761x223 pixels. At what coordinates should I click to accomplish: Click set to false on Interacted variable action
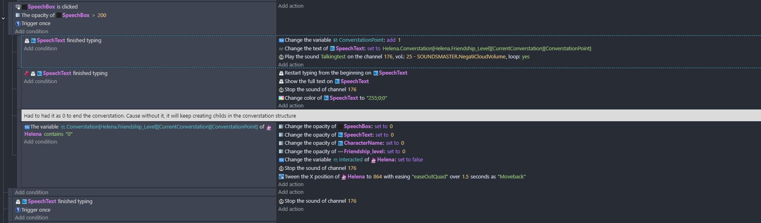click(x=410, y=160)
